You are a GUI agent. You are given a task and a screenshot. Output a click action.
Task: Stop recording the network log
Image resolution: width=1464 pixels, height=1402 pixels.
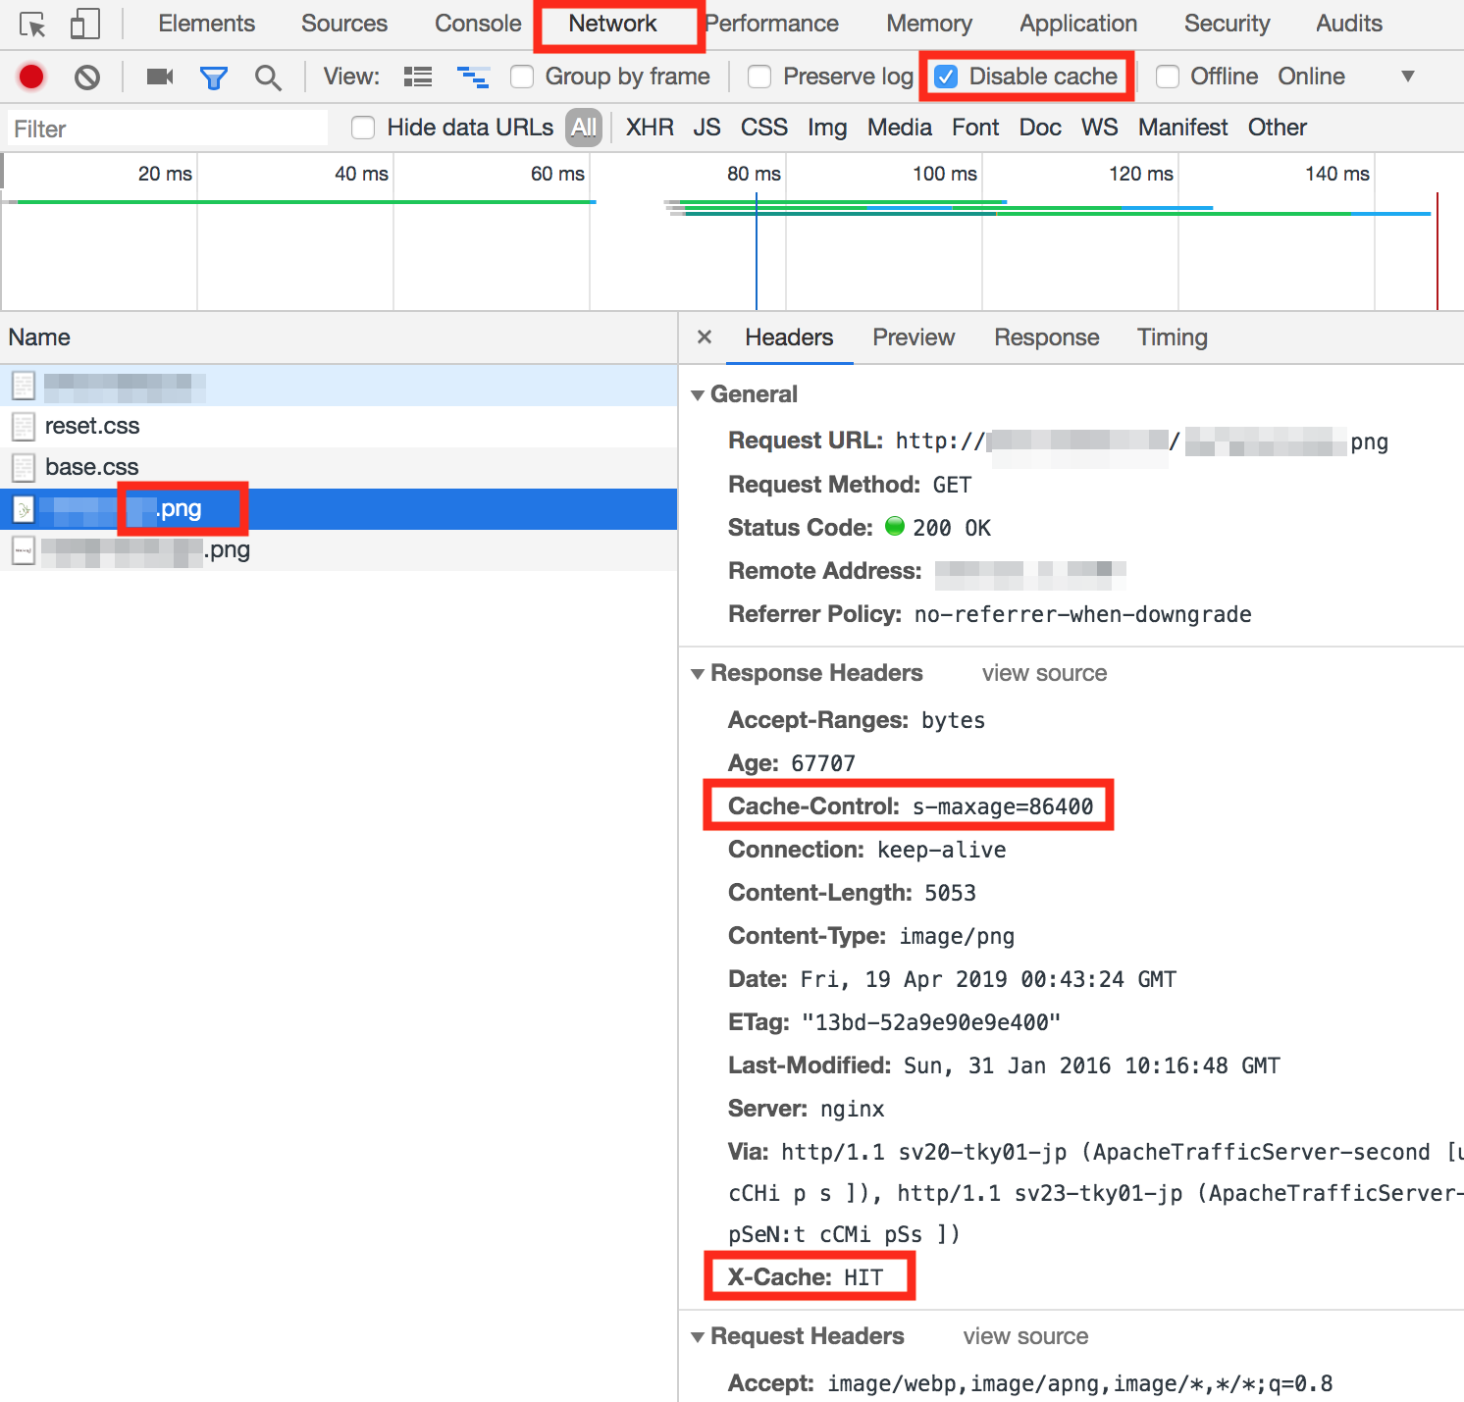point(31,77)
